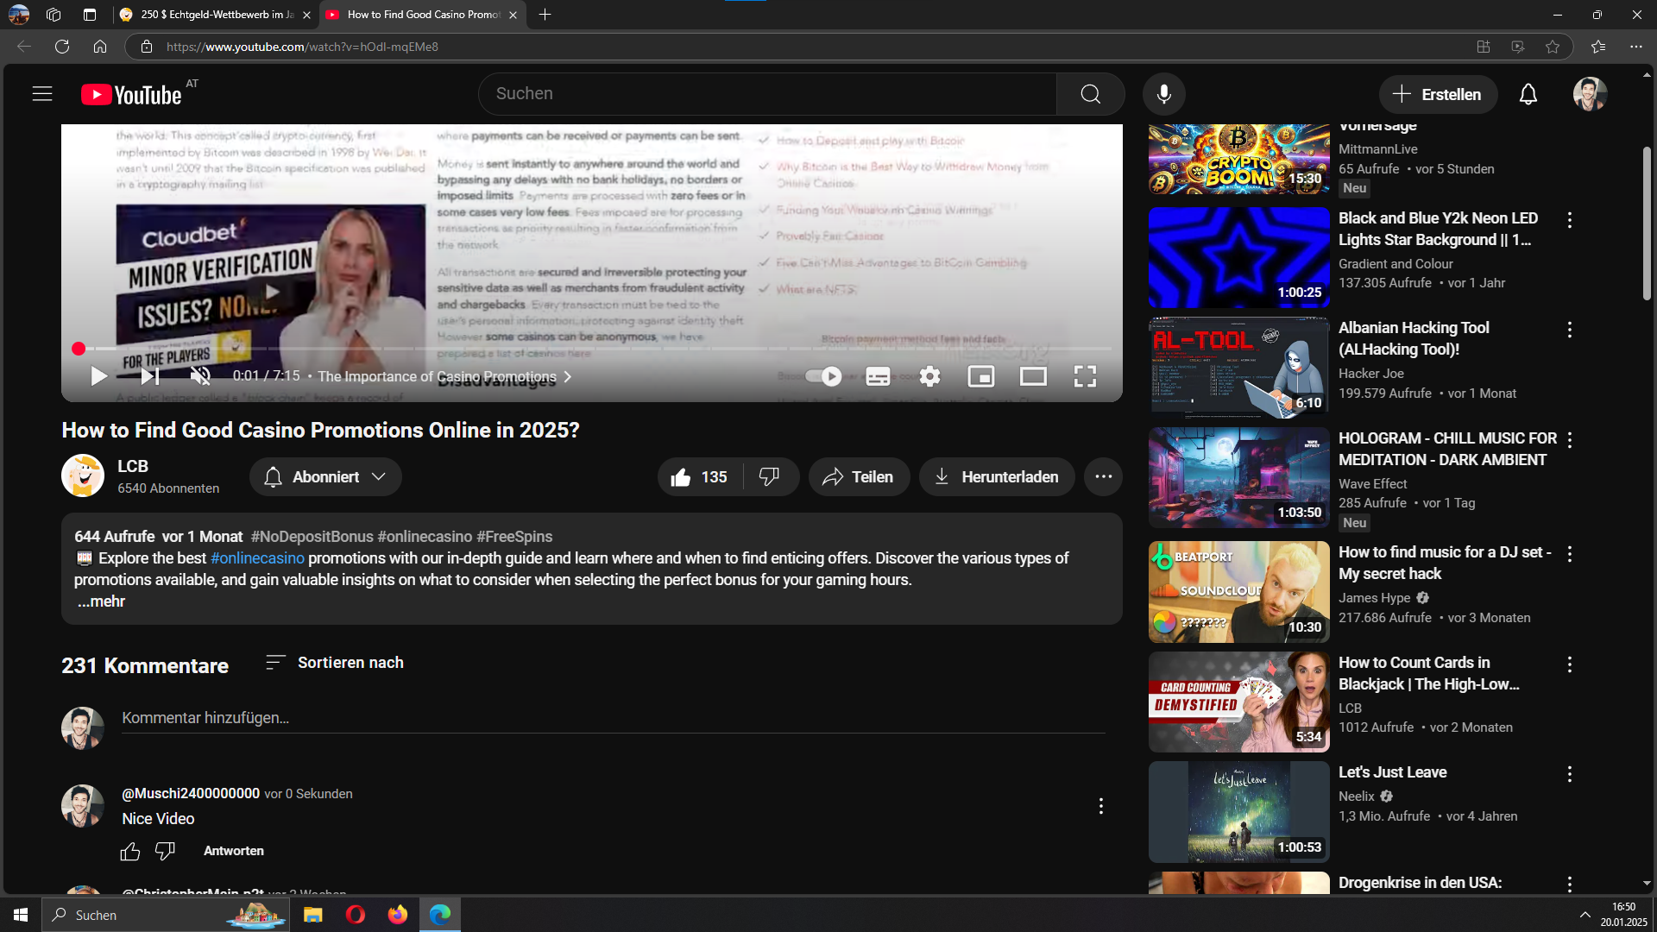Open File Explorer from taskbar
1657x932 pixels.
point(313,915)
